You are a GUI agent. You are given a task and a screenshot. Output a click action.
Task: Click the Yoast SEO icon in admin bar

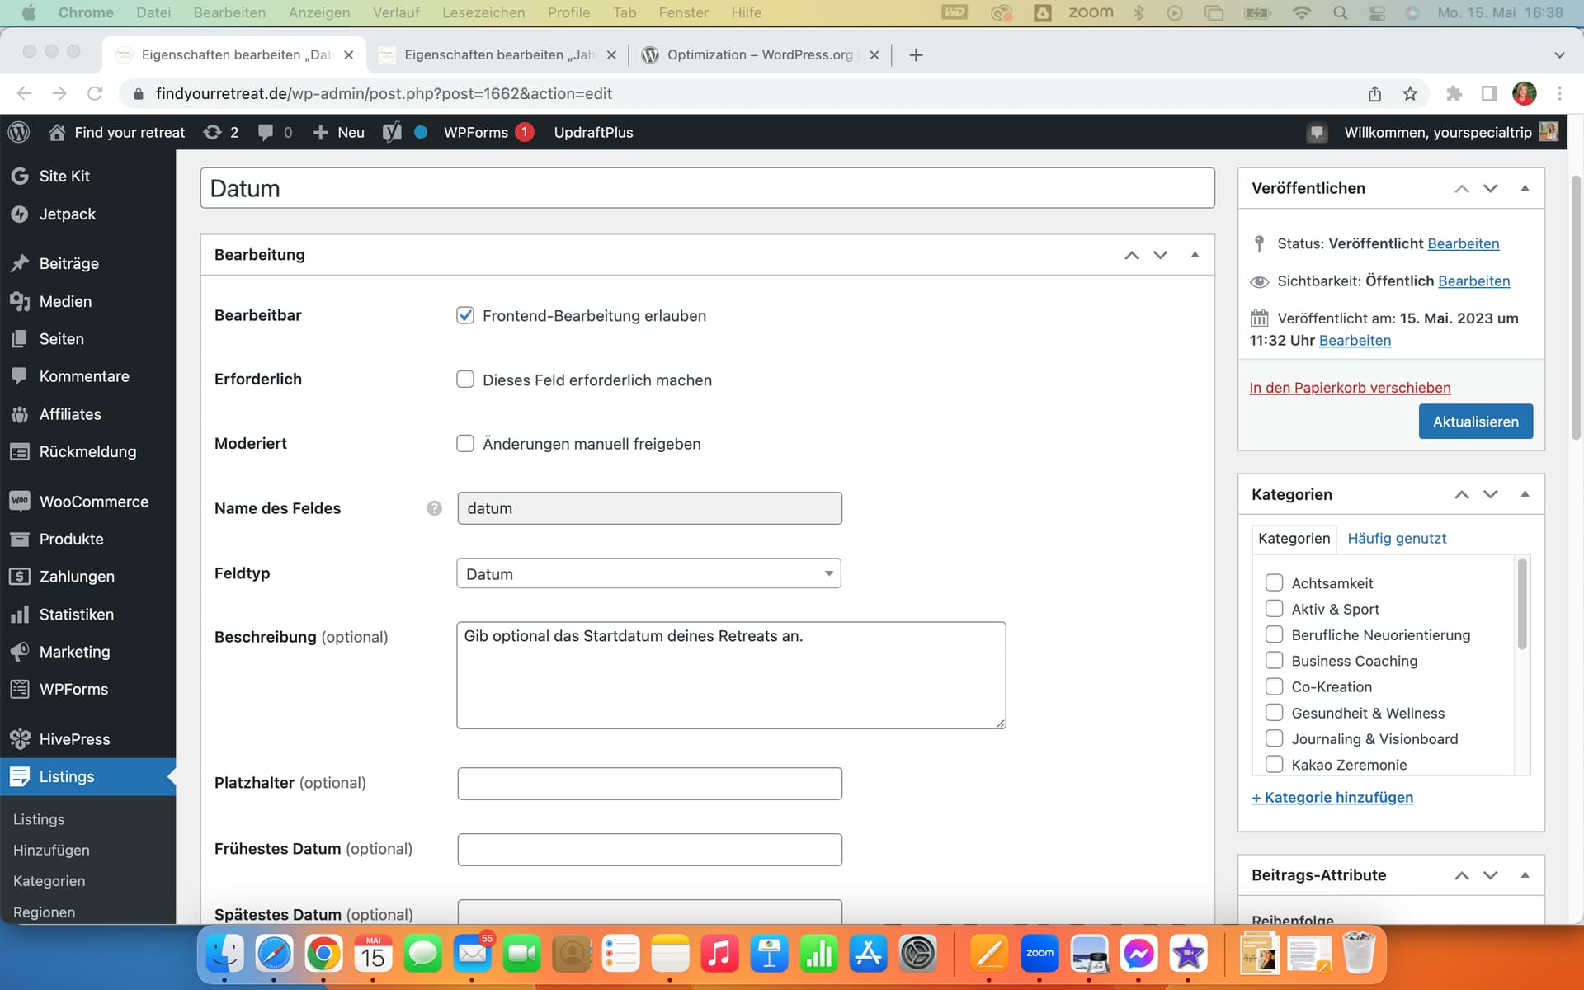tap(393, 132)
